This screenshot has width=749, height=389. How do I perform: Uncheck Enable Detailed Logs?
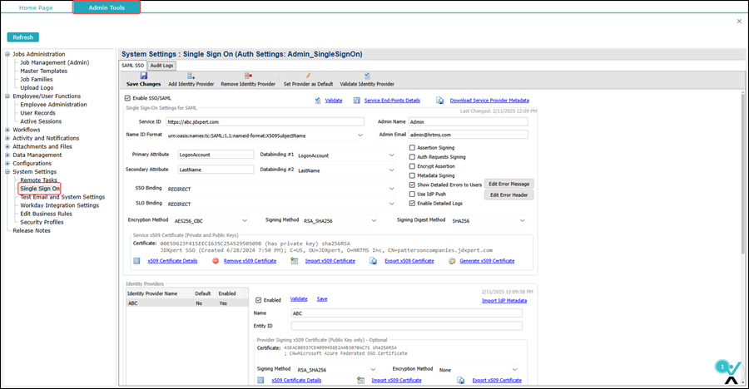point(412,203)
